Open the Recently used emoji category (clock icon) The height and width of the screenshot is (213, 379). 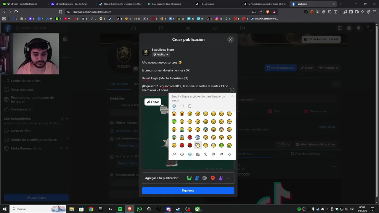point(182,154)
